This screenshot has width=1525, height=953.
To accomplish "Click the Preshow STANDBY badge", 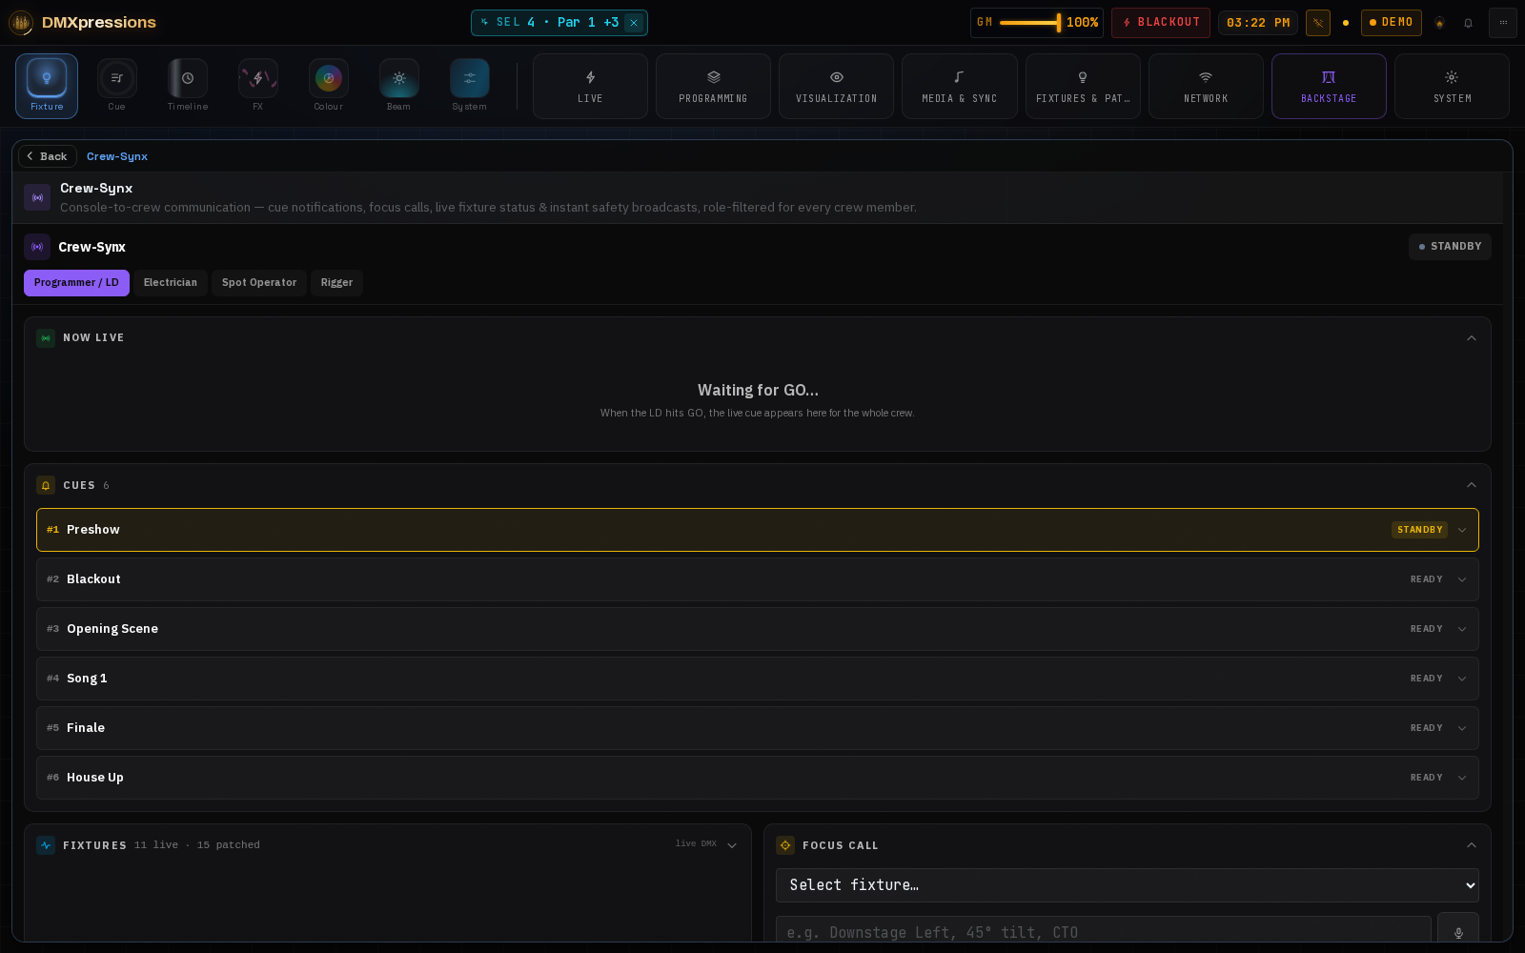I will coord(1419,530).
